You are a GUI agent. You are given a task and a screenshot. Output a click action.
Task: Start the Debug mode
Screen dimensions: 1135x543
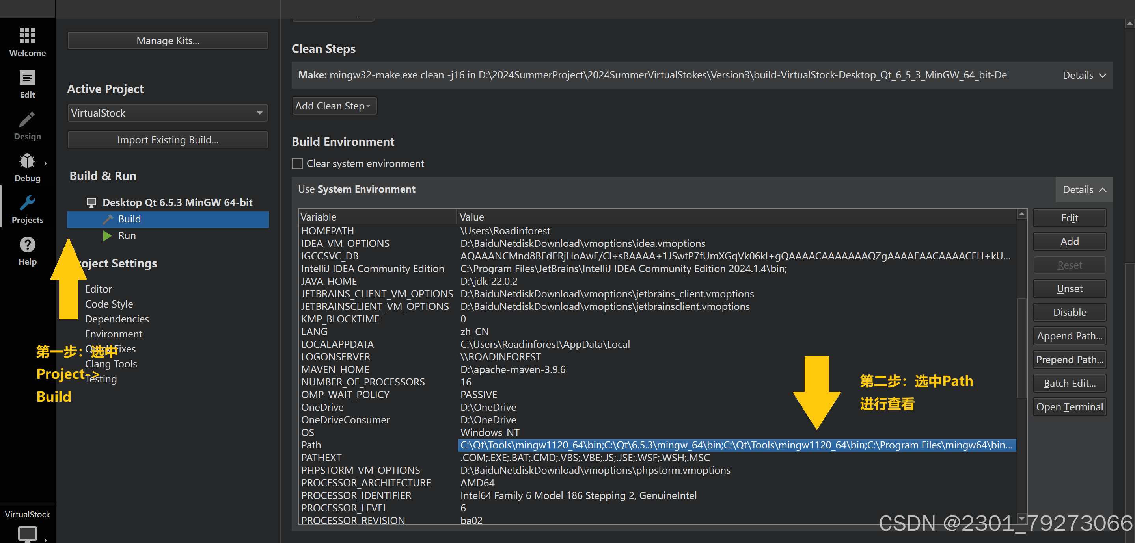(x=27, y=166)
